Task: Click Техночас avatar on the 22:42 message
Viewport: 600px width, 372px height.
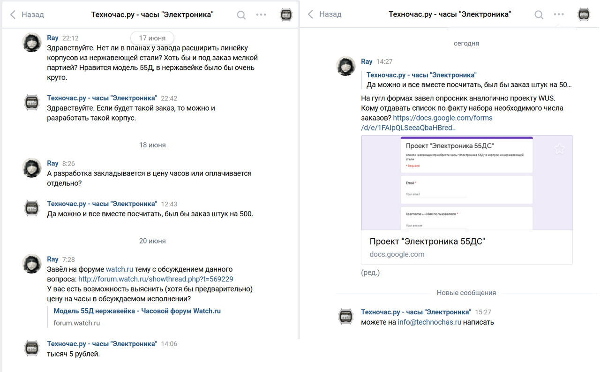Action: tap(32, 103)
